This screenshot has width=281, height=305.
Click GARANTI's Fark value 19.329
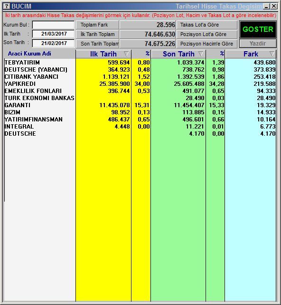point(266,105)
